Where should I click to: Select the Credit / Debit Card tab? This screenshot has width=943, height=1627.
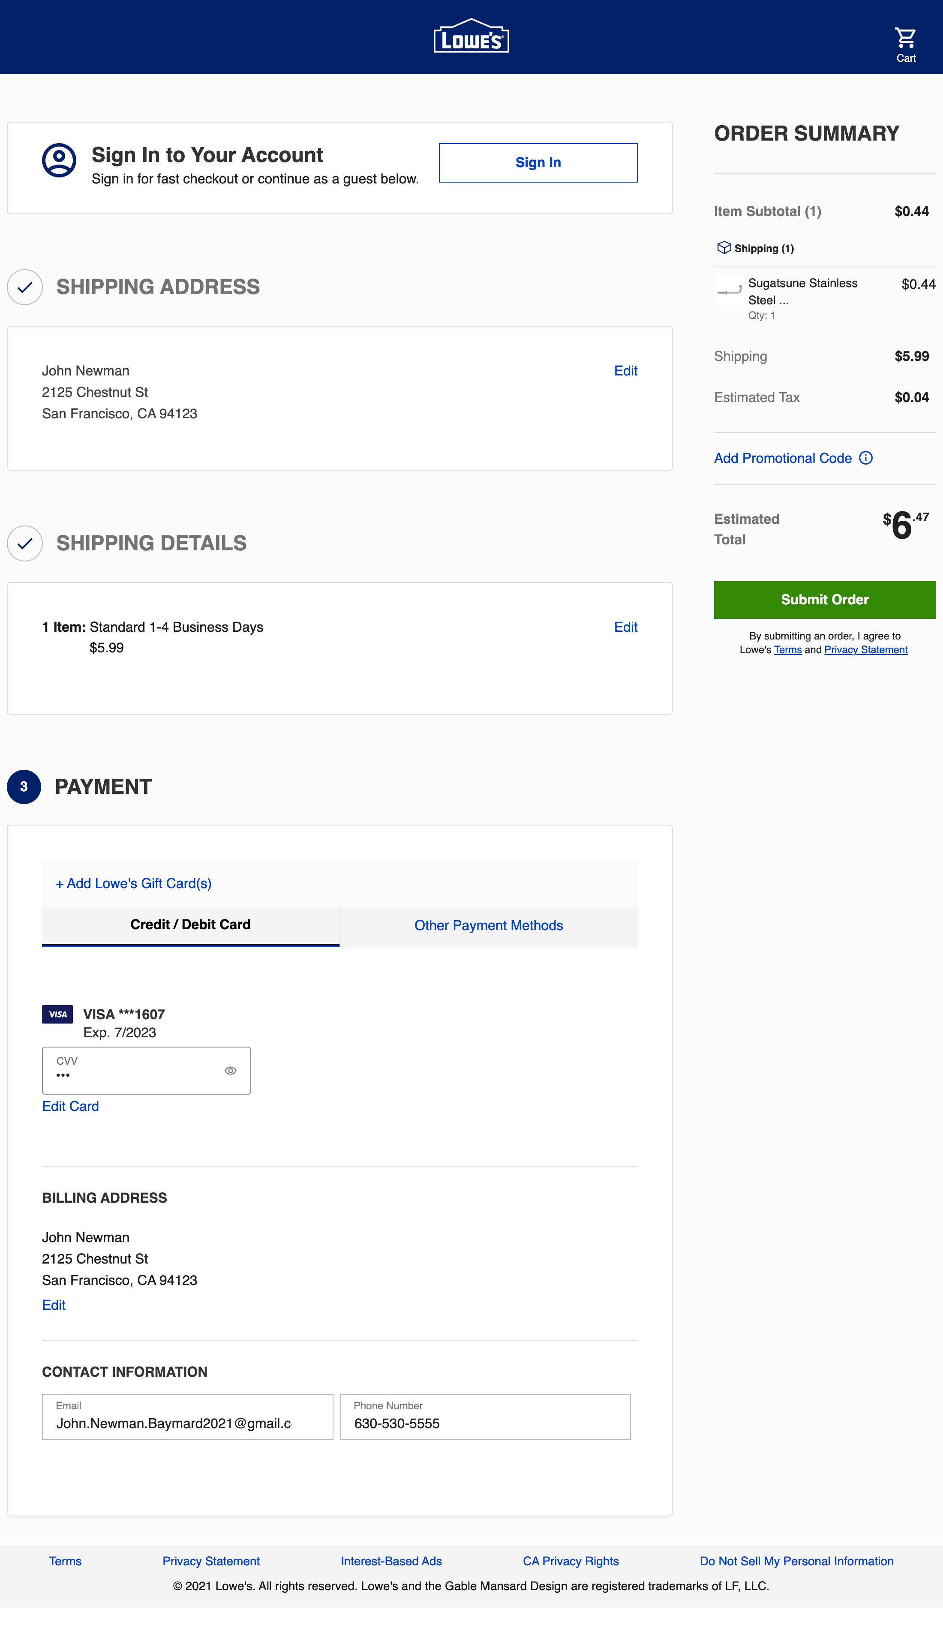pyautogui.click(x=191, y=925)
